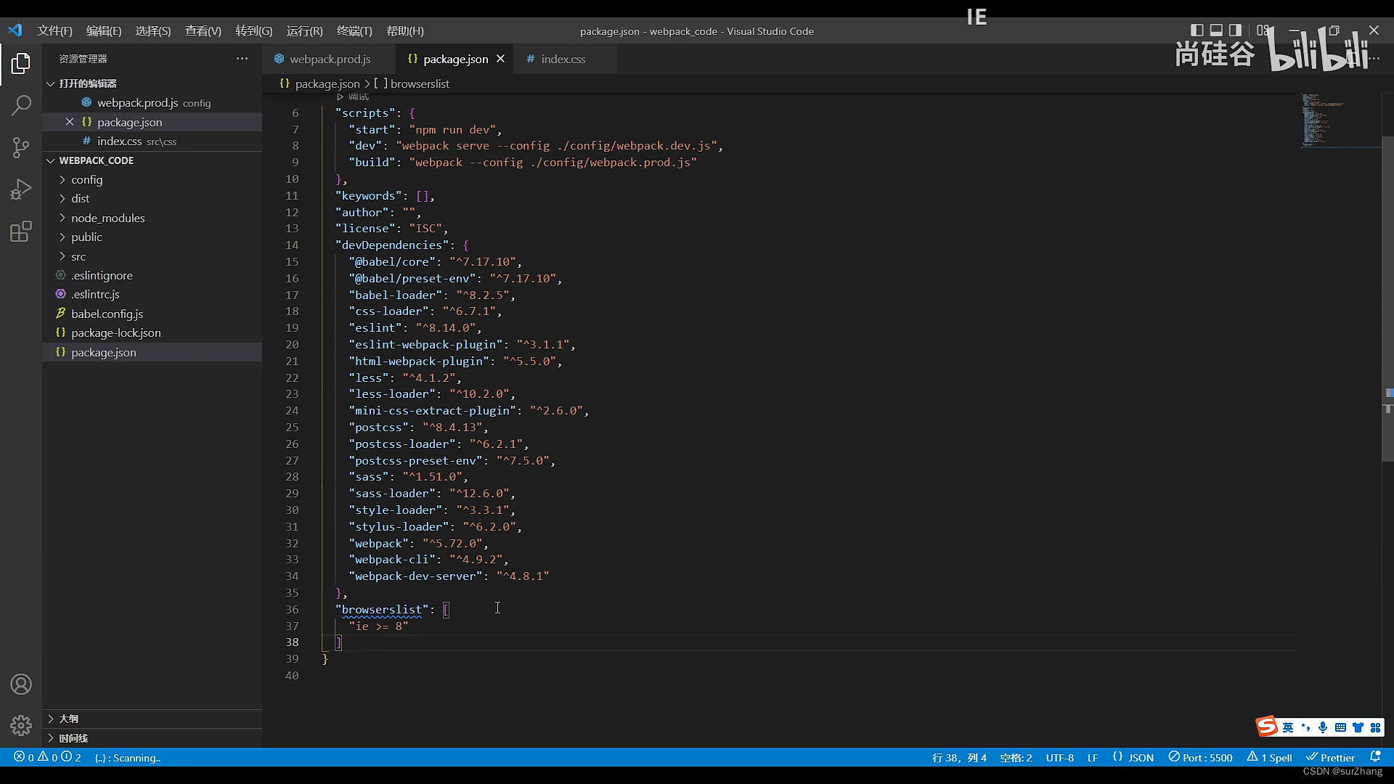Change the LF end of line sequence
The height and width of the screenshot is (784, 1394).
pos(1092,757)
